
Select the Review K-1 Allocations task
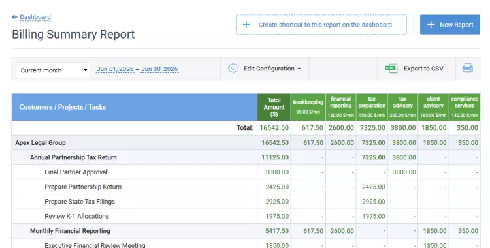(x=76, y=216)
